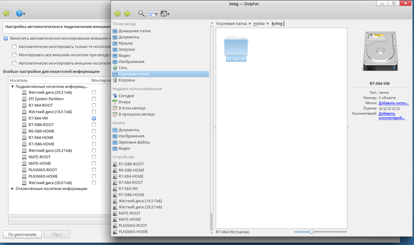Open the Корзина trash place
The height and width of the screenshot is (245, 414).
(x=126, y=80)
